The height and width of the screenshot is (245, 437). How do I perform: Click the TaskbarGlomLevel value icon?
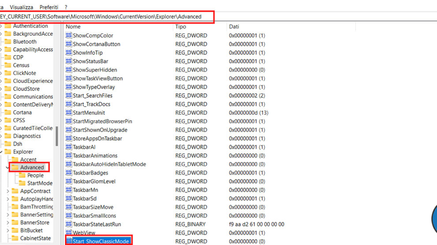(x=68, y=181)
